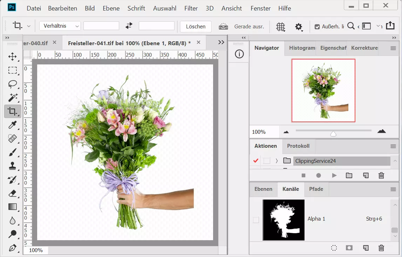The height and width of the screenshot is (257, 402).
Task: Click the Löschen button
Action: (196, 27)
